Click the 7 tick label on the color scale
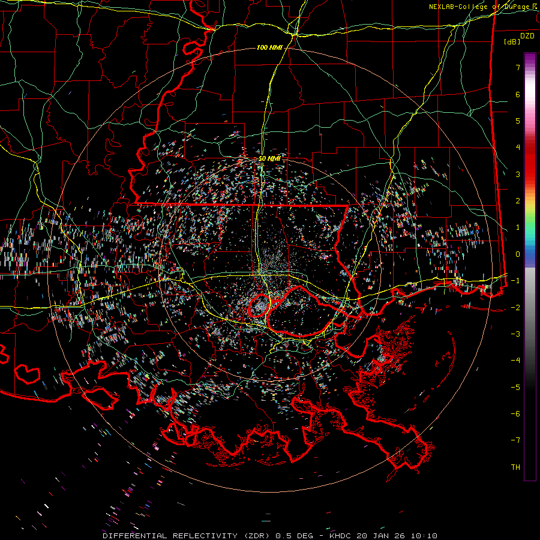 coord(518,67)
